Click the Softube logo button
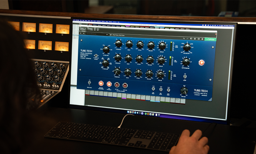 pyautogui.click(x=211, y=39)
